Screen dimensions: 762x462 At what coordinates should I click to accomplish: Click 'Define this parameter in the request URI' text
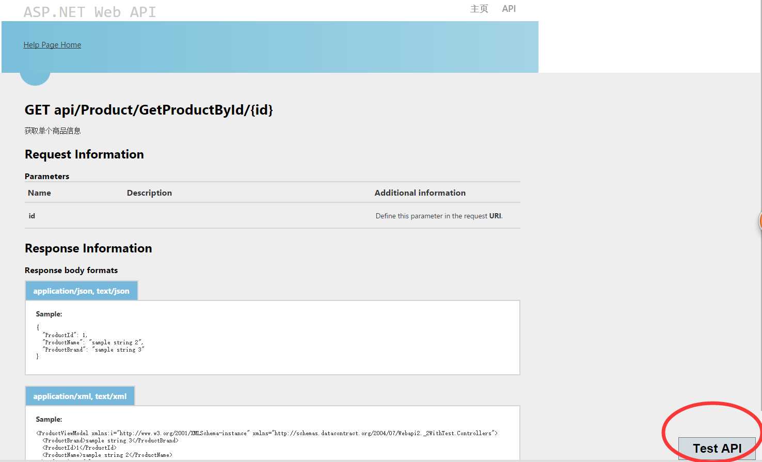(x=439, y=216)
